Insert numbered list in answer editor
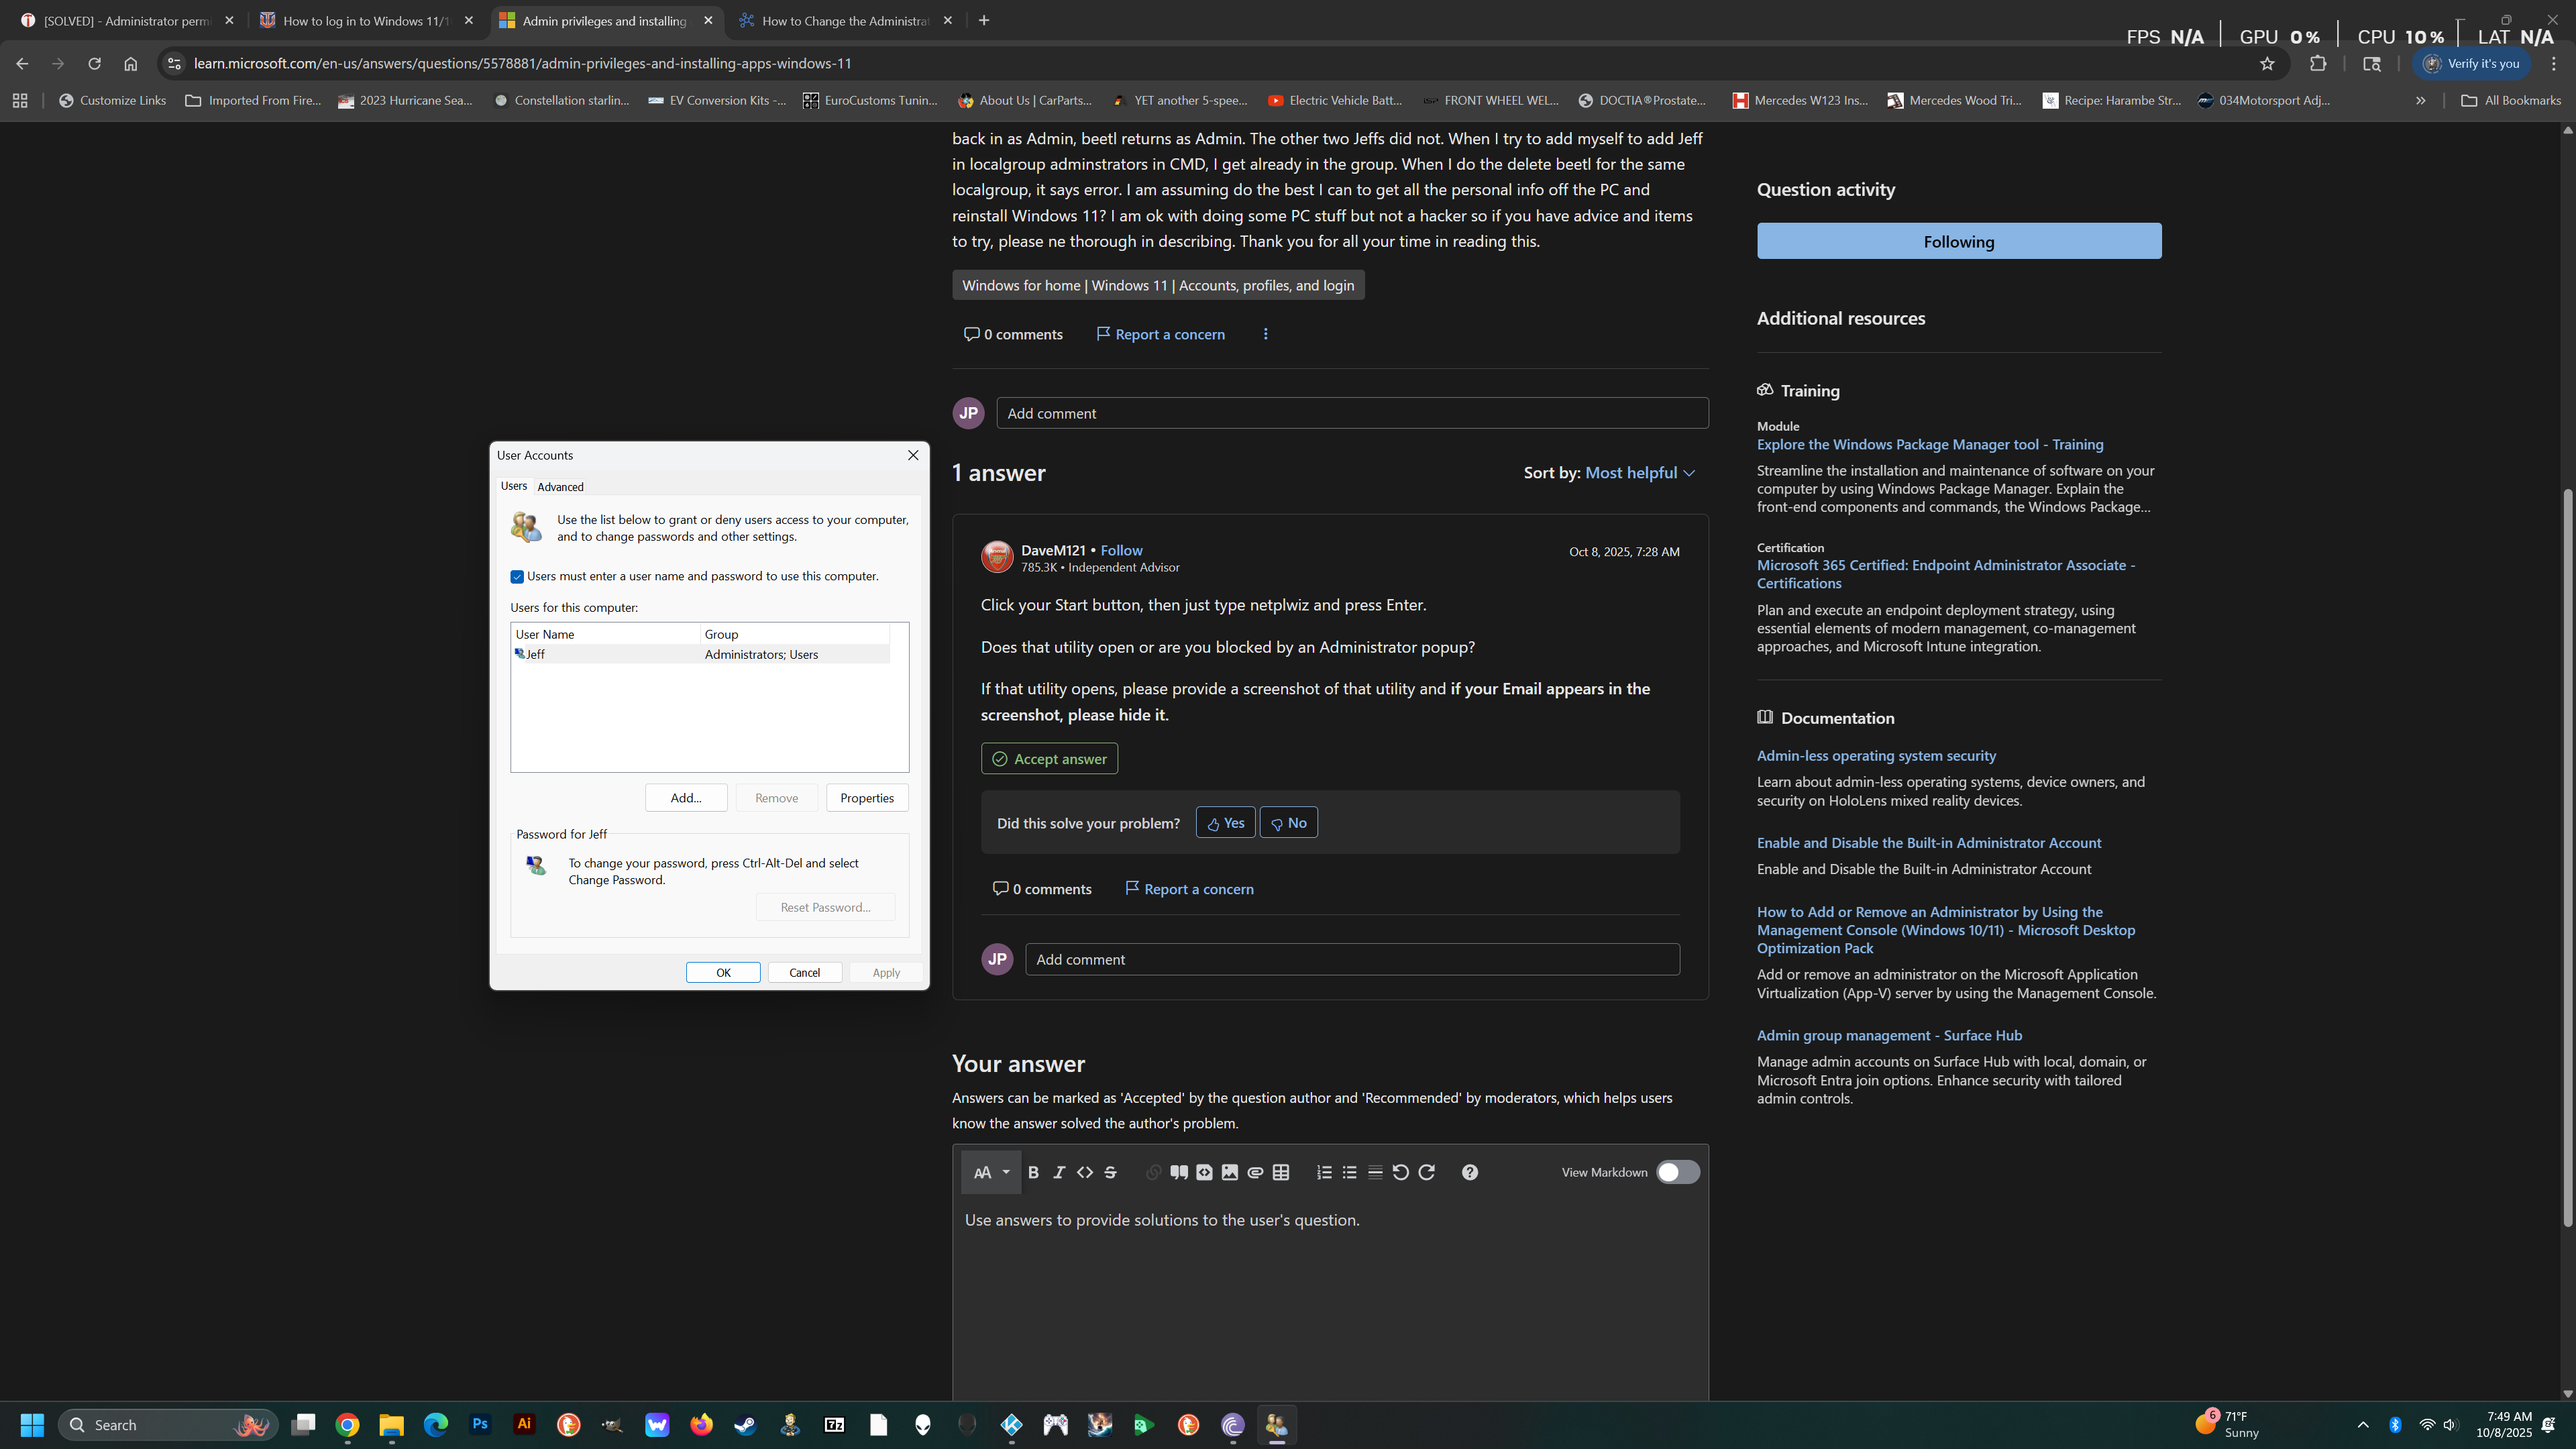This screenshot has width=2576, height=1449. coord(1324,1172)
